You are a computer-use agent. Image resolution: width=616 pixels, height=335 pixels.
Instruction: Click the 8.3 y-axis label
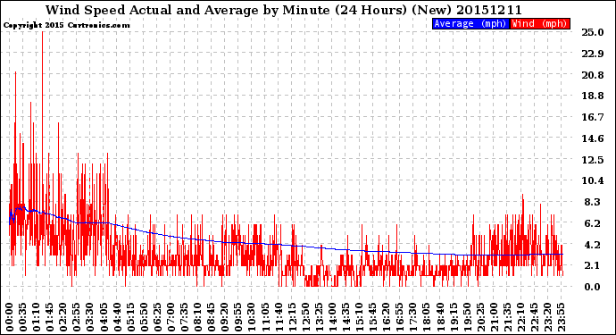593,202
